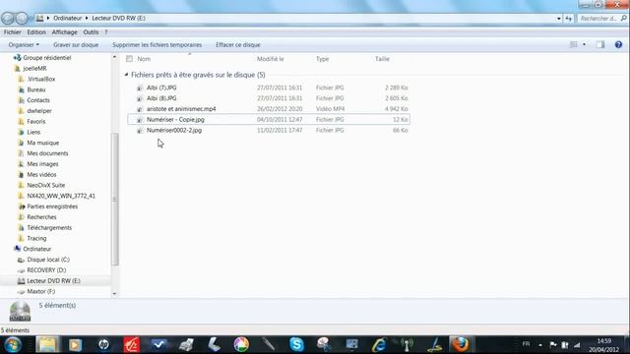Screen dimensions: 630x354
Task: Open the Organiser dropdown
Action: [24, 45]
